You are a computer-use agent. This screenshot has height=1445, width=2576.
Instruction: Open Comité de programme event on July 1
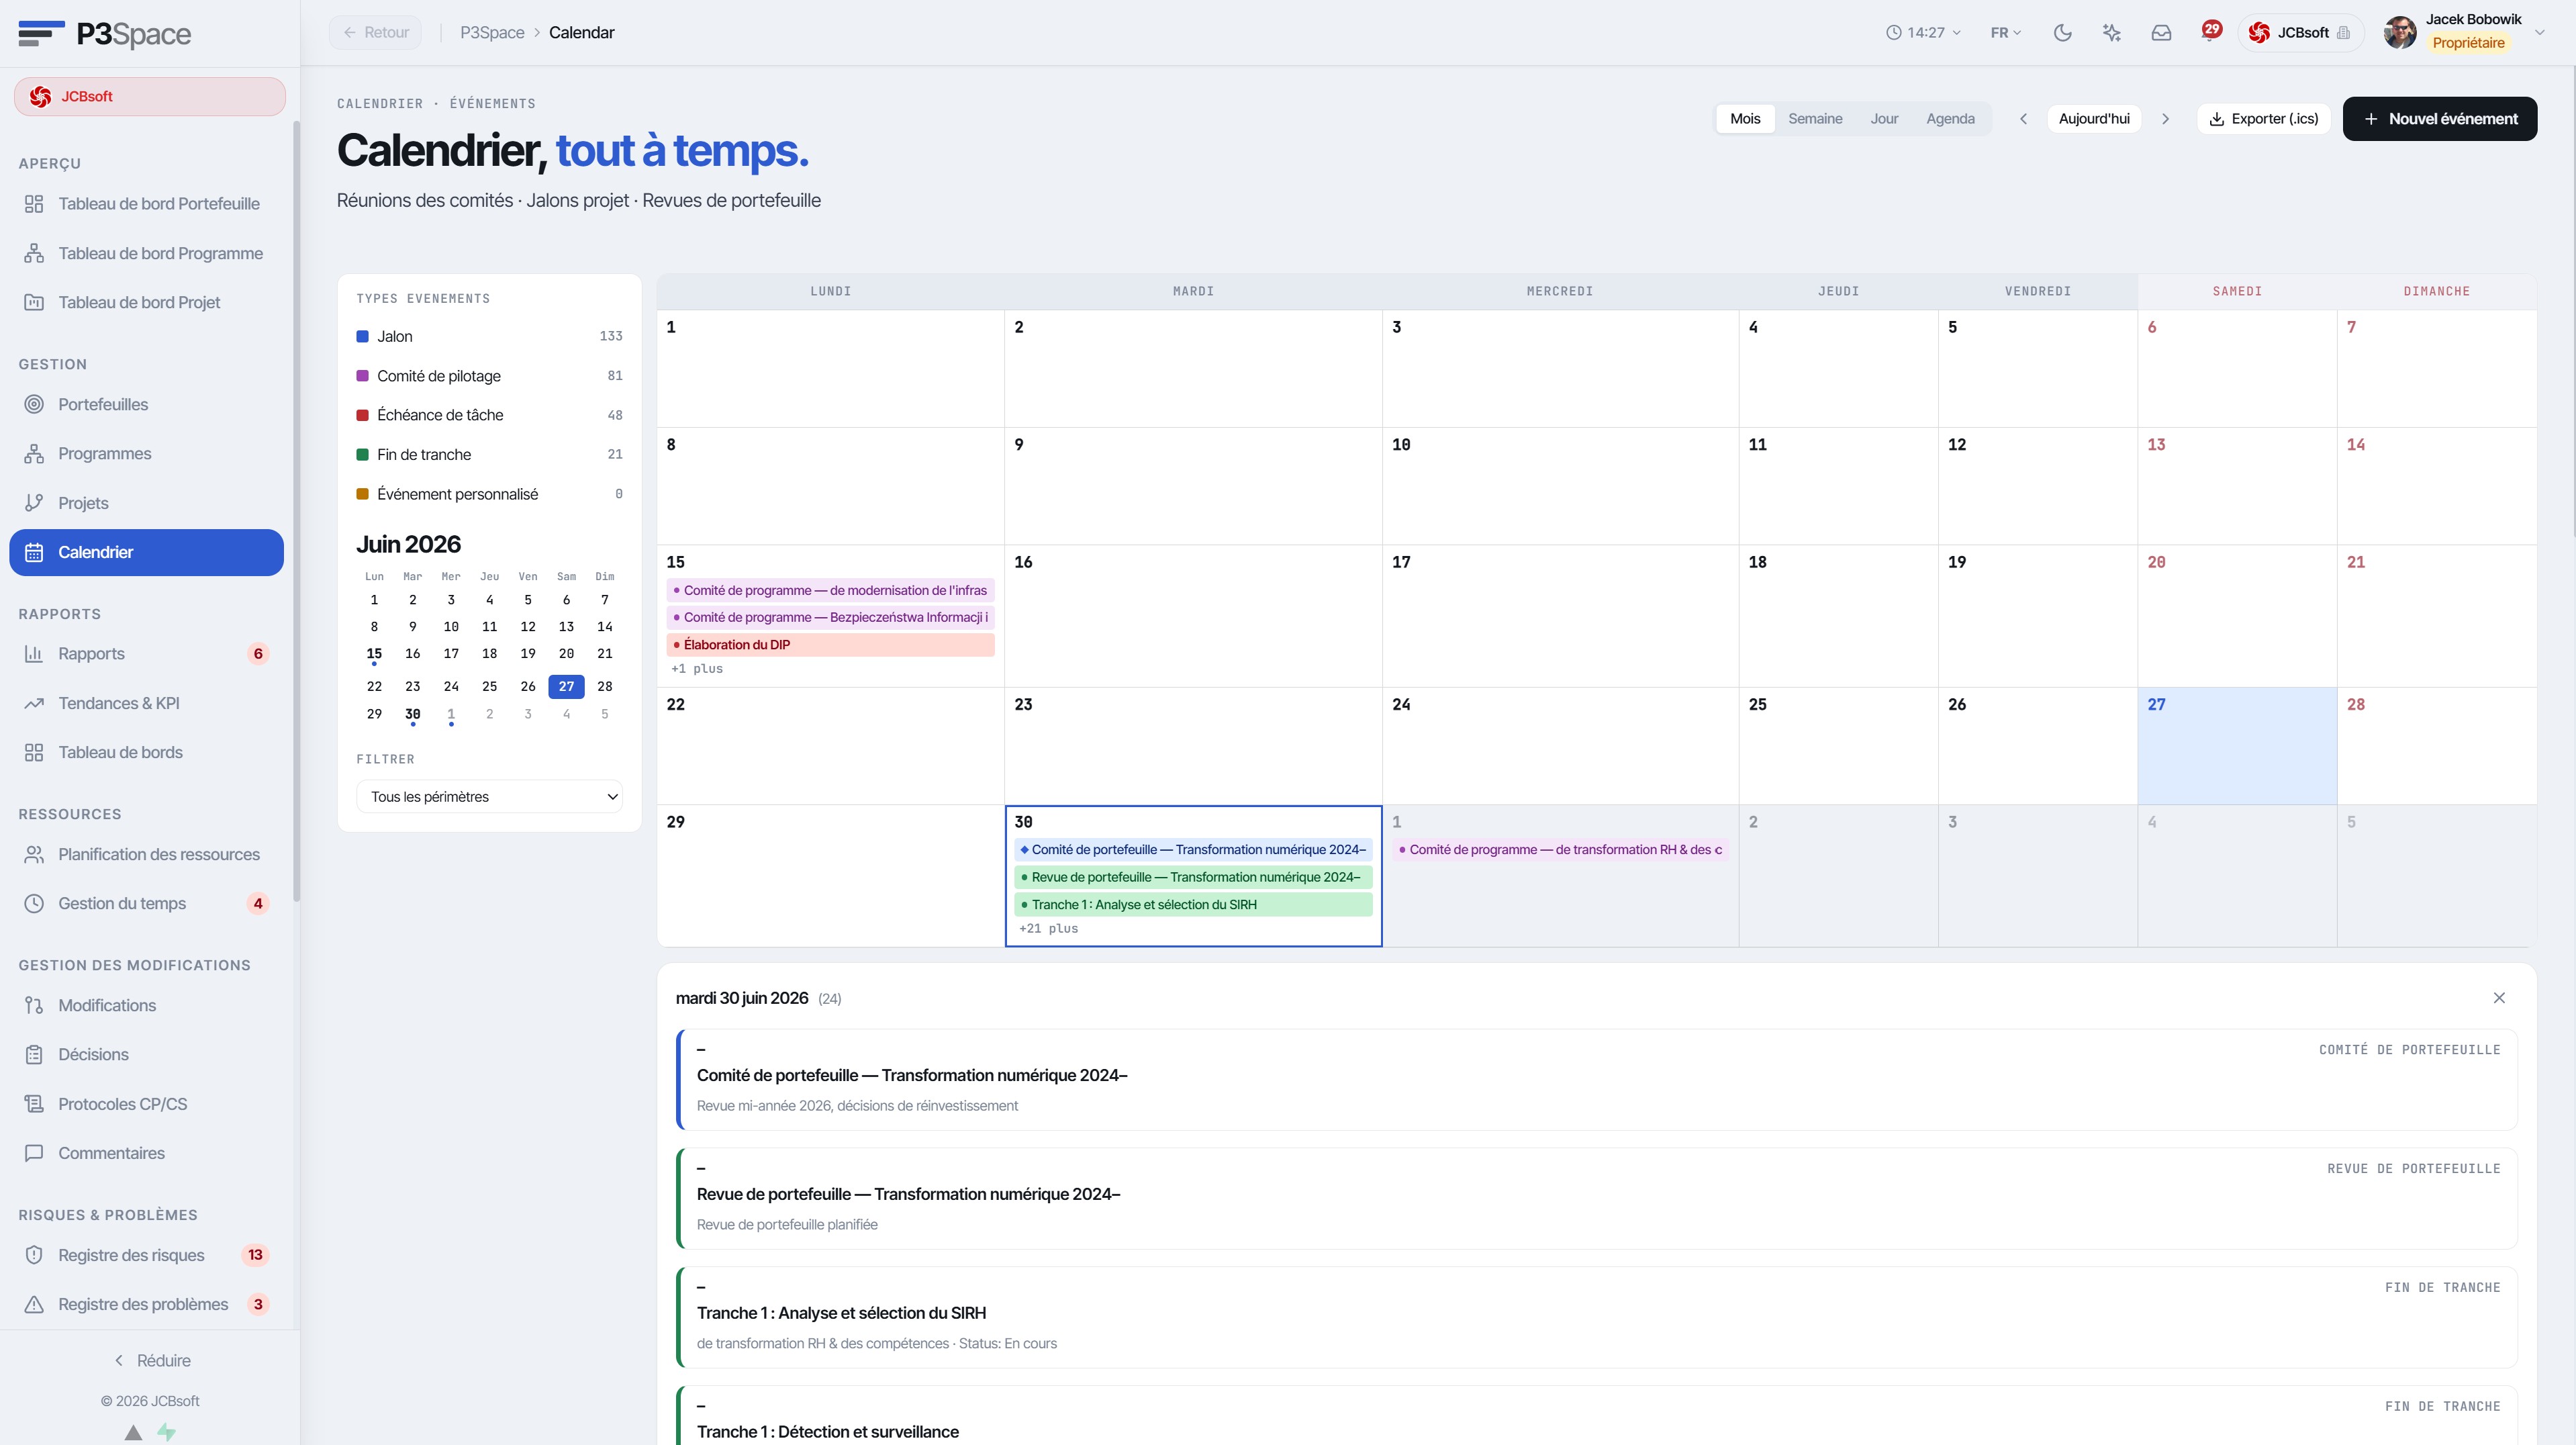(x=1560, y=850)
